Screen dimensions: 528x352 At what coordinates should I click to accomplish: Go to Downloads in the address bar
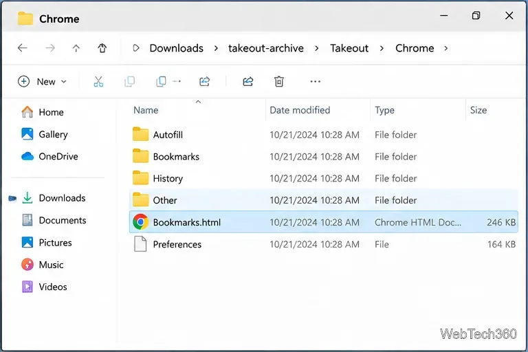coord(177,48)
